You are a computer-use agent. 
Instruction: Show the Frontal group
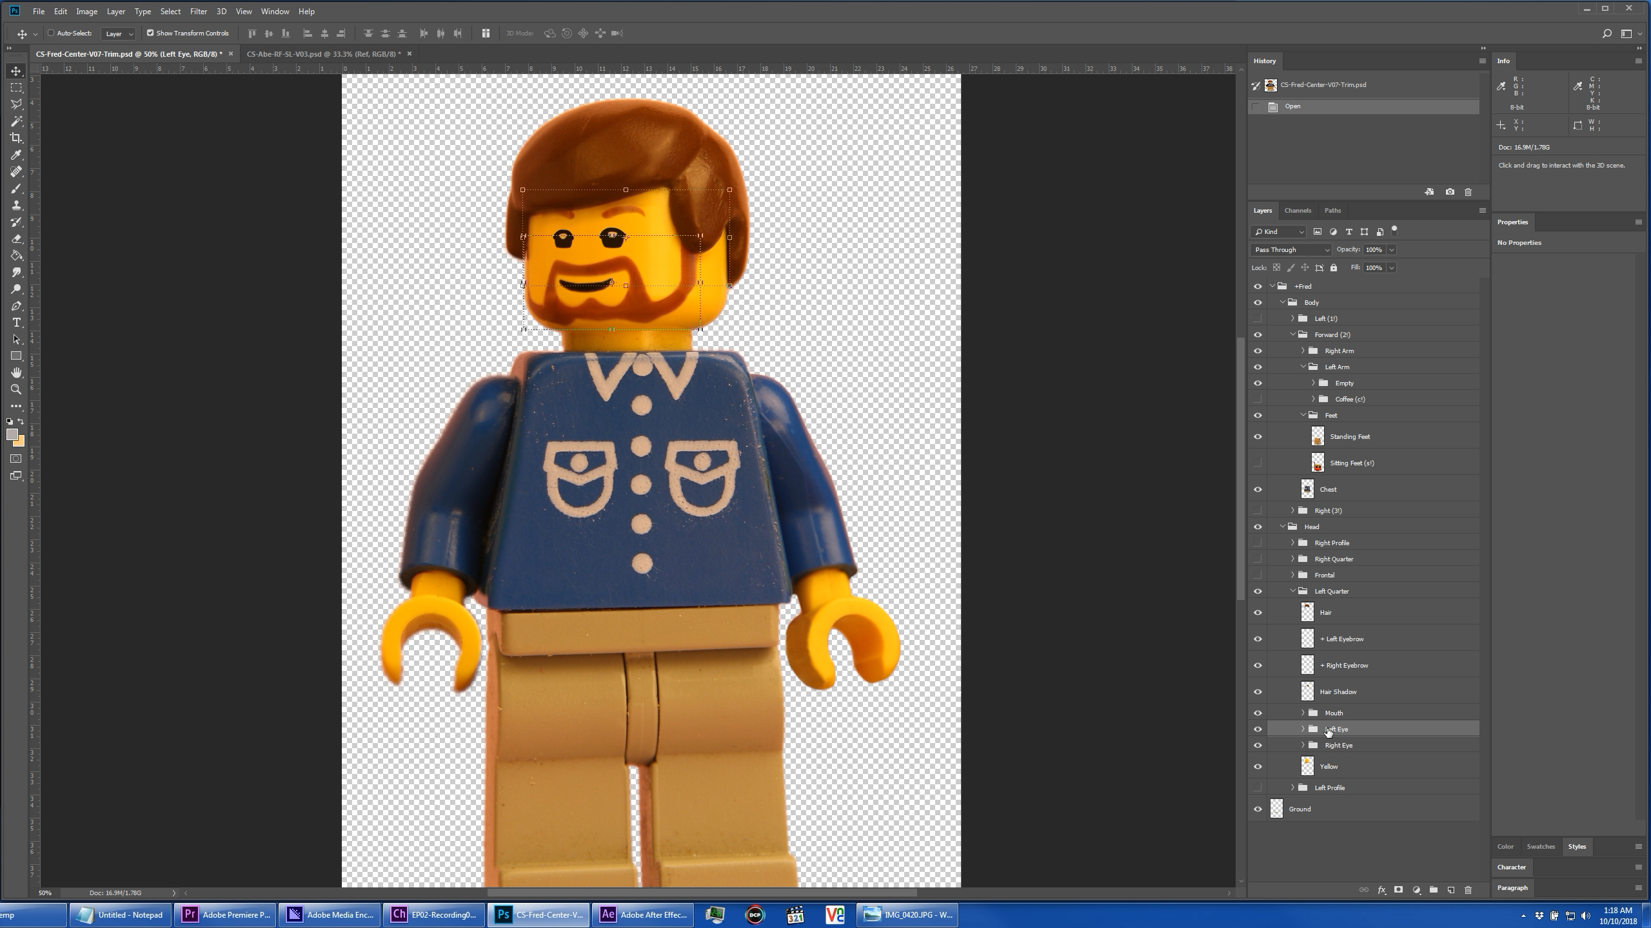click(1258, 575)
